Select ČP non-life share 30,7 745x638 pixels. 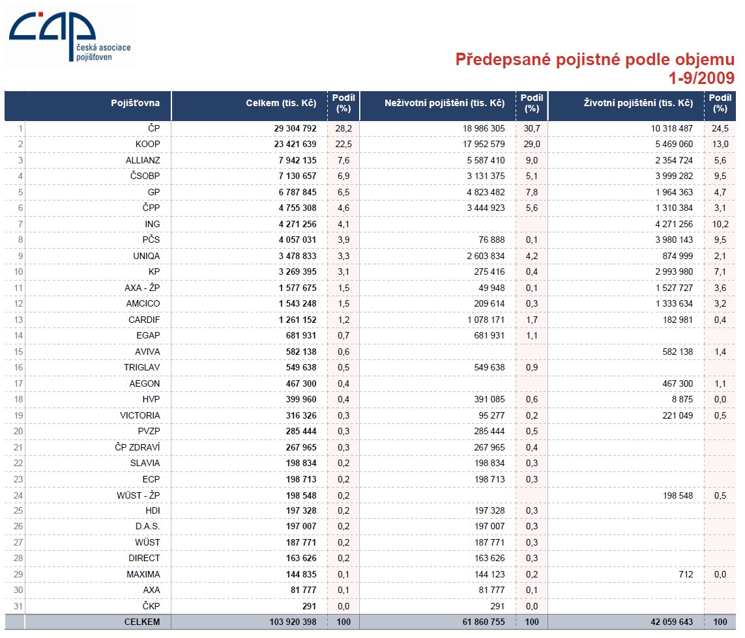click(532, 128)
